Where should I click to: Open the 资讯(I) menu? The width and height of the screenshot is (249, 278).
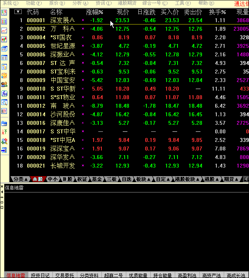tap(104, 3)
